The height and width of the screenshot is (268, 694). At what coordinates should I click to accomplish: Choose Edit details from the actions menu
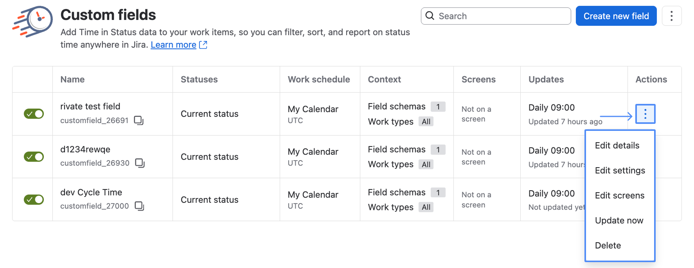[620, 145]
